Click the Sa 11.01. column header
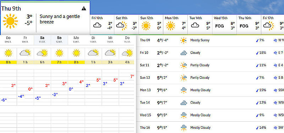 coord(42,40)
